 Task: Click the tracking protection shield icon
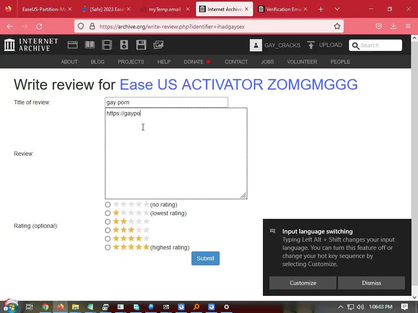click(81, 26)
